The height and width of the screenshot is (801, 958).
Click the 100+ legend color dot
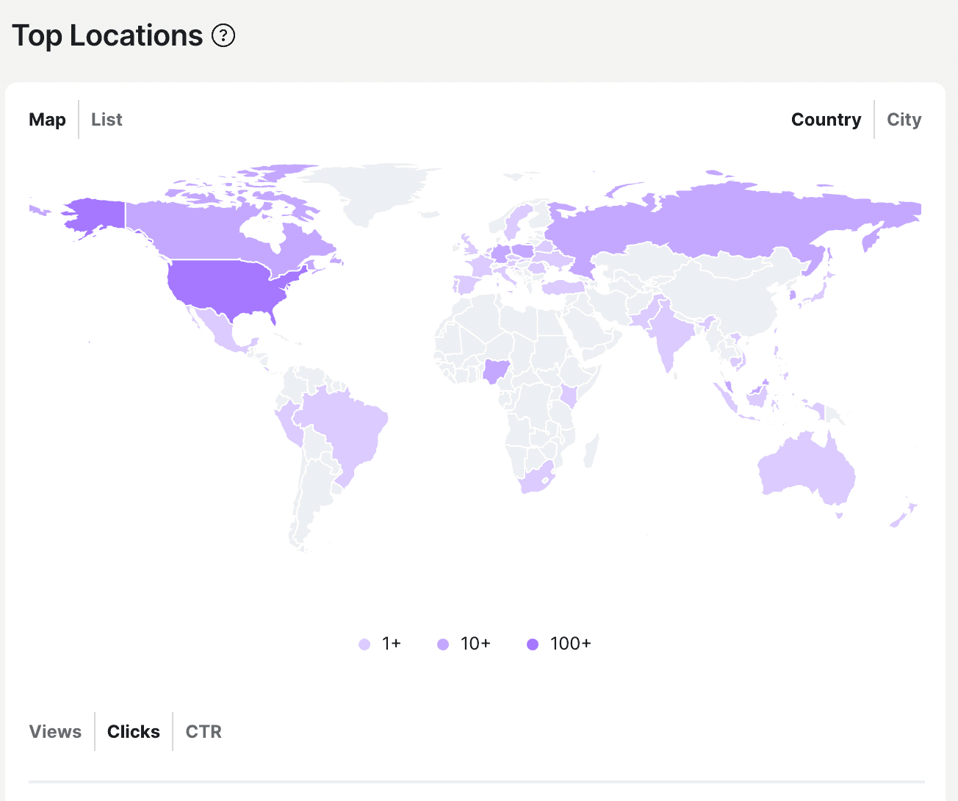coord(533,644)
